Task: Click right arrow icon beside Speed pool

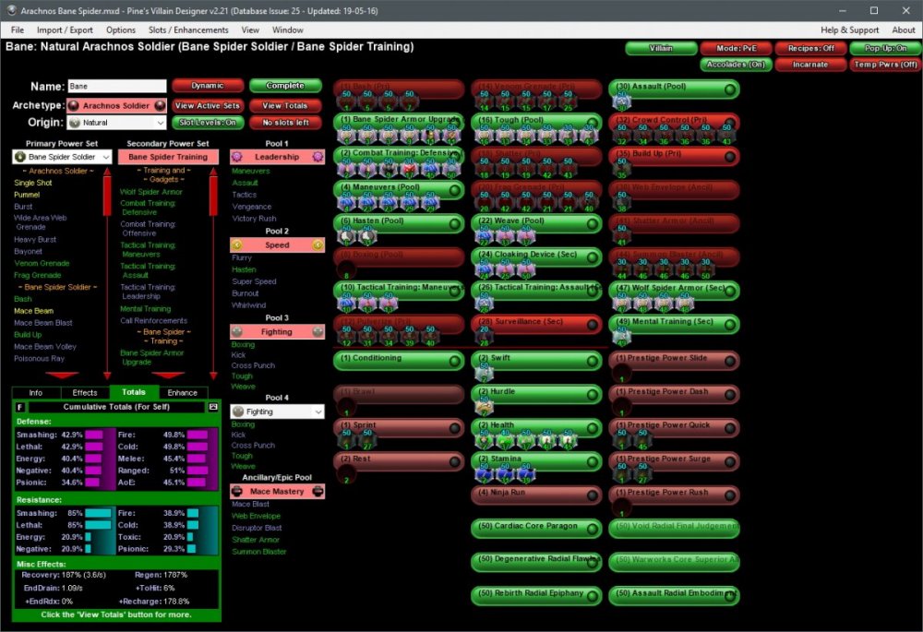Action: click(x=318, y=244)
